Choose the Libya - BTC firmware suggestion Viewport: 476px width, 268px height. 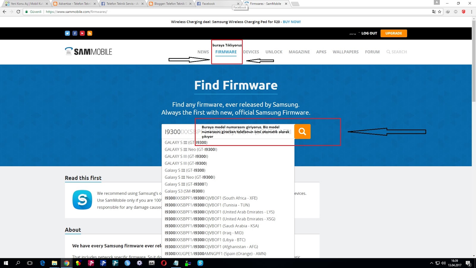pos(205,240)
